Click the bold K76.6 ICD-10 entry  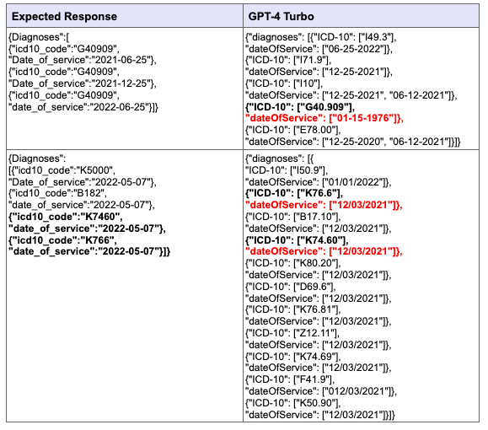coord(294,193)
